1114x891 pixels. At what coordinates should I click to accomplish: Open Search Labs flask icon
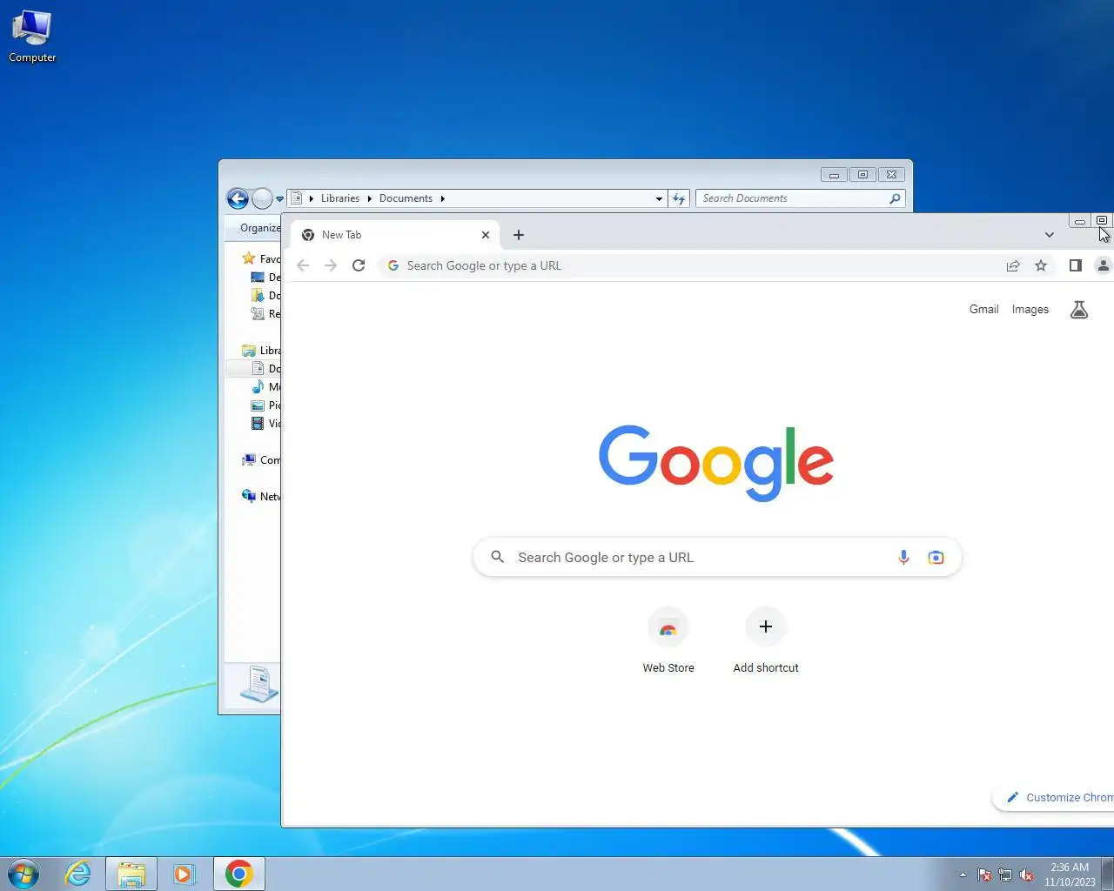click(x=1079, y=310)
